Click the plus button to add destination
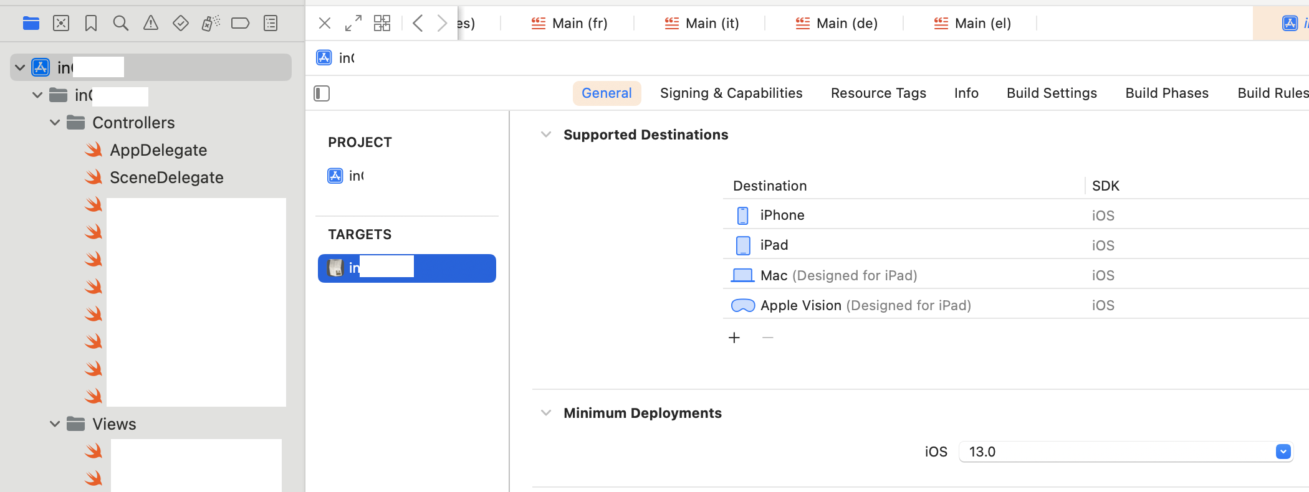The width and height of the screenshot is (1309, 492). click(734, 338)
